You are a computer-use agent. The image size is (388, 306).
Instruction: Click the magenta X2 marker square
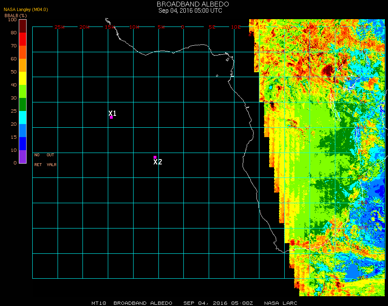pos(155,157)
